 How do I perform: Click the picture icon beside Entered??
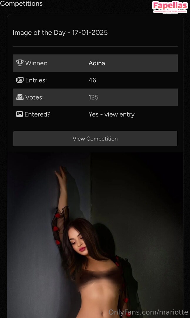(x=19, y=114)
